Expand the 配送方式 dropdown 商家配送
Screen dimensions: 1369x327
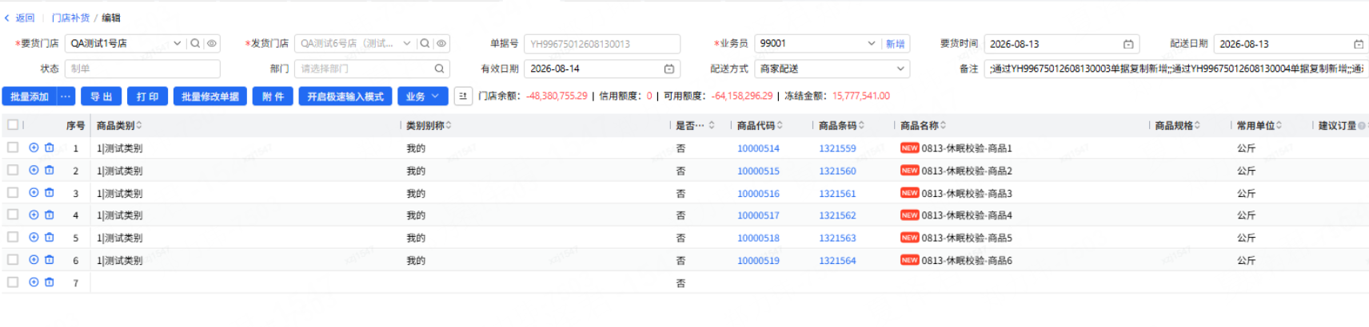pos(900,69)
